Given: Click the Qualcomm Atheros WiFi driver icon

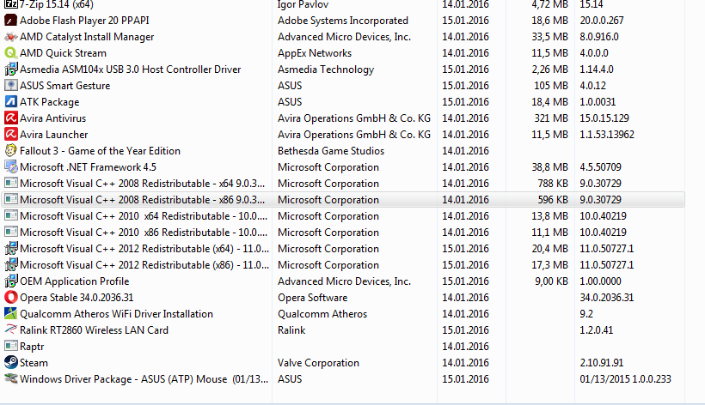Looking at the screenshot, I should pyautogui.click(x=10, y=314).
